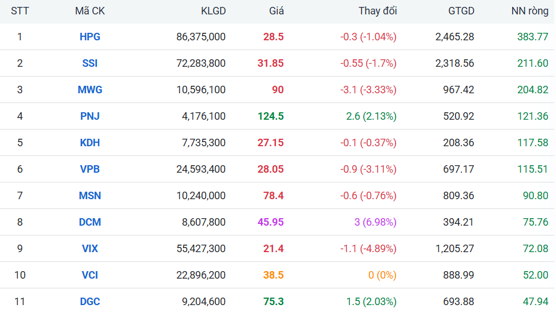Image resolution: width=556 pixels, height=312 pixels.
Task: Select the DCM price 45.95 cell
Action: click(x=271, y=222)
